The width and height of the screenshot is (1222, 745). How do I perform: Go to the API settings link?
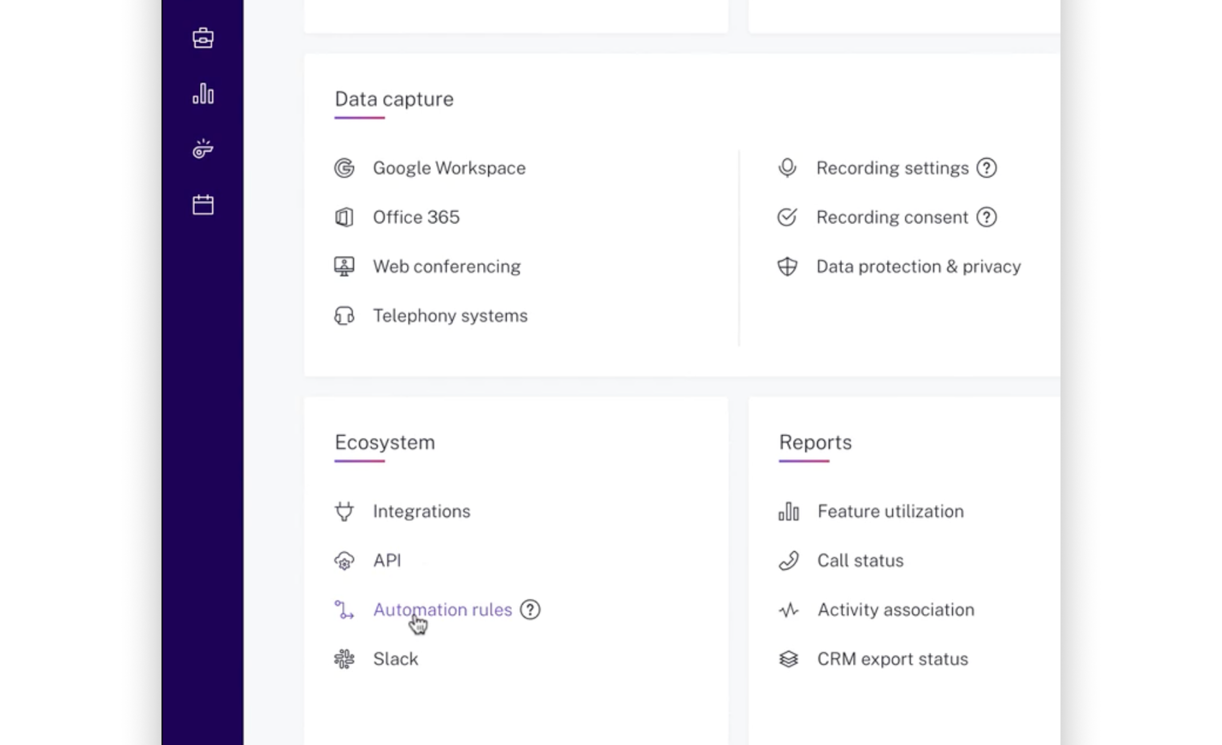[387, 560]
